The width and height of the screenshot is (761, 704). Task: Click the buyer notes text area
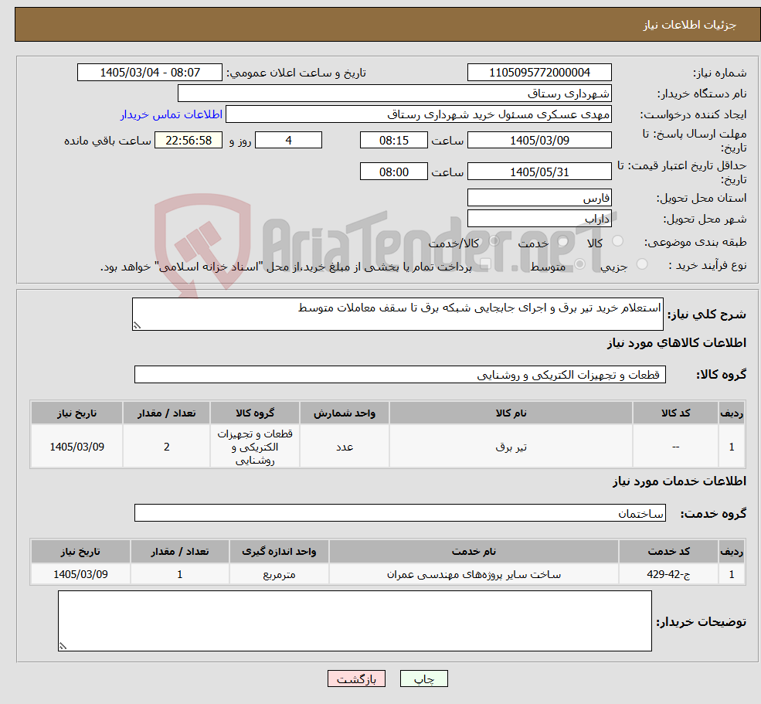tap(355, 621)
